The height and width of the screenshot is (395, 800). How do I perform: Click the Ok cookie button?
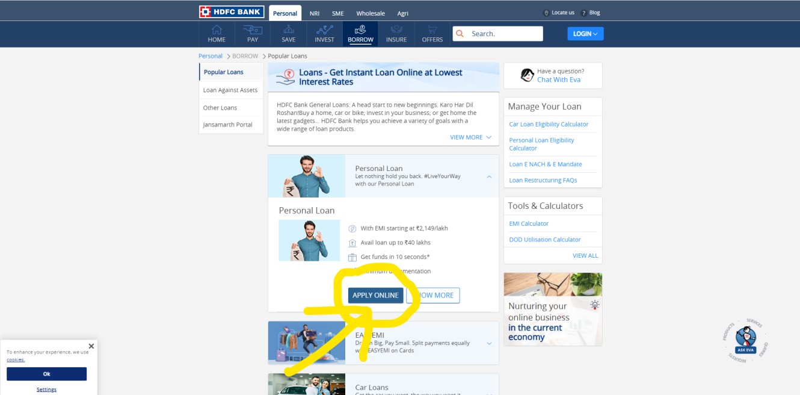46,374
